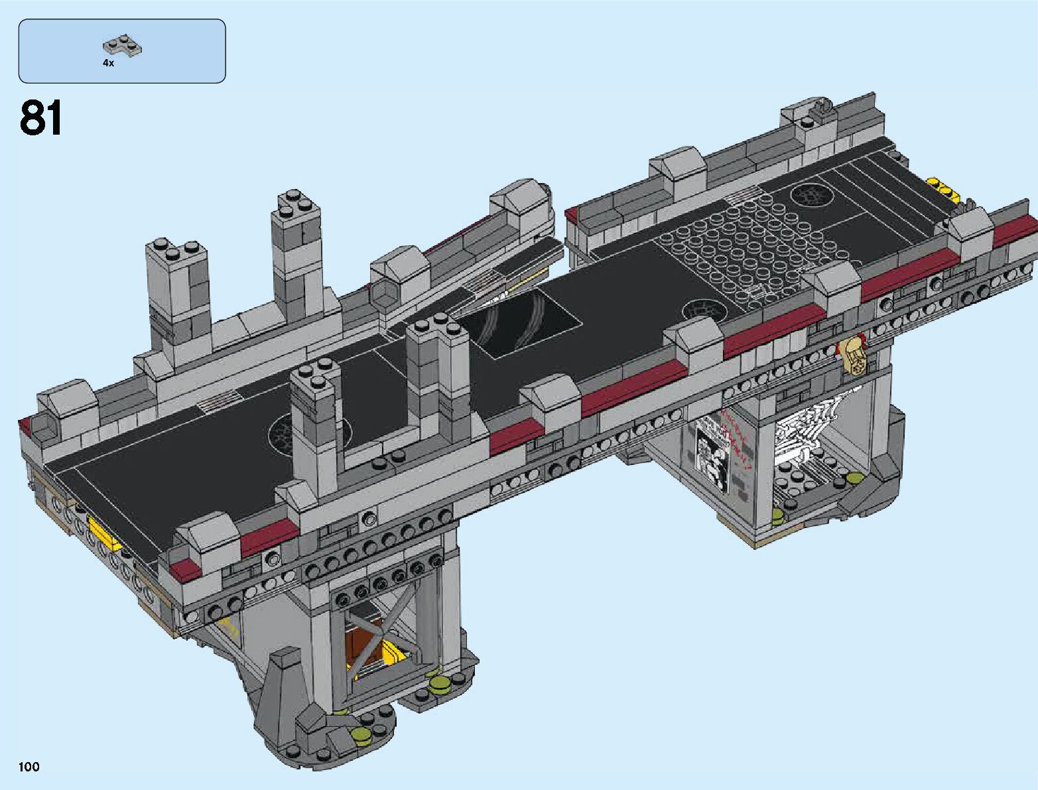Select the tallest pillar with four top studs

click(x=296, y=252)
